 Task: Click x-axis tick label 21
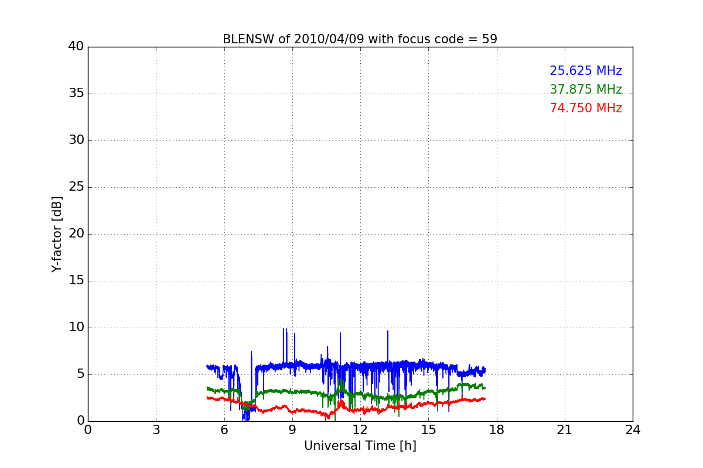pyautogui.click(x=565, y=430)
